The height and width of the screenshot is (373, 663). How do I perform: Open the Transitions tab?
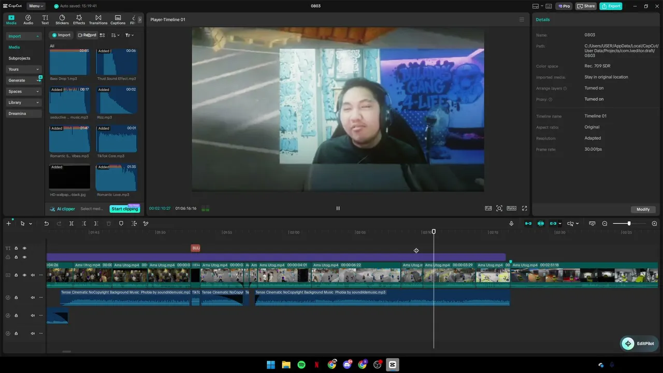[98, 20]
